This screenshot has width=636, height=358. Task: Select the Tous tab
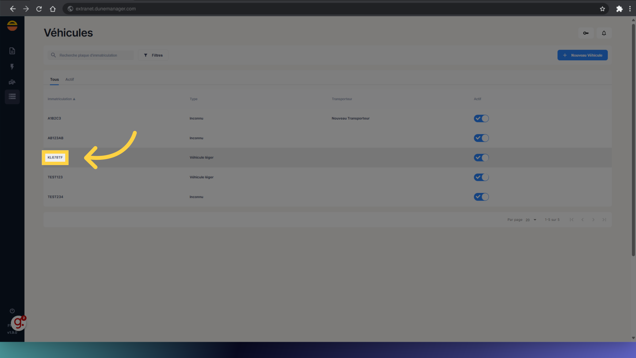click(54, 80)
